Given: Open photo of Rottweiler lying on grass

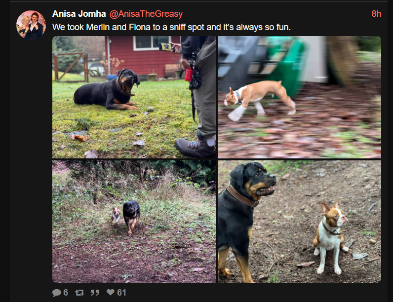Looking at the screenshot, I should pos(134,97).
